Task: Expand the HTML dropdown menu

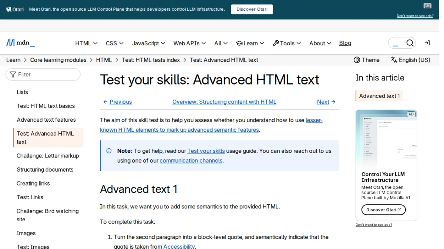Action: 86,43
